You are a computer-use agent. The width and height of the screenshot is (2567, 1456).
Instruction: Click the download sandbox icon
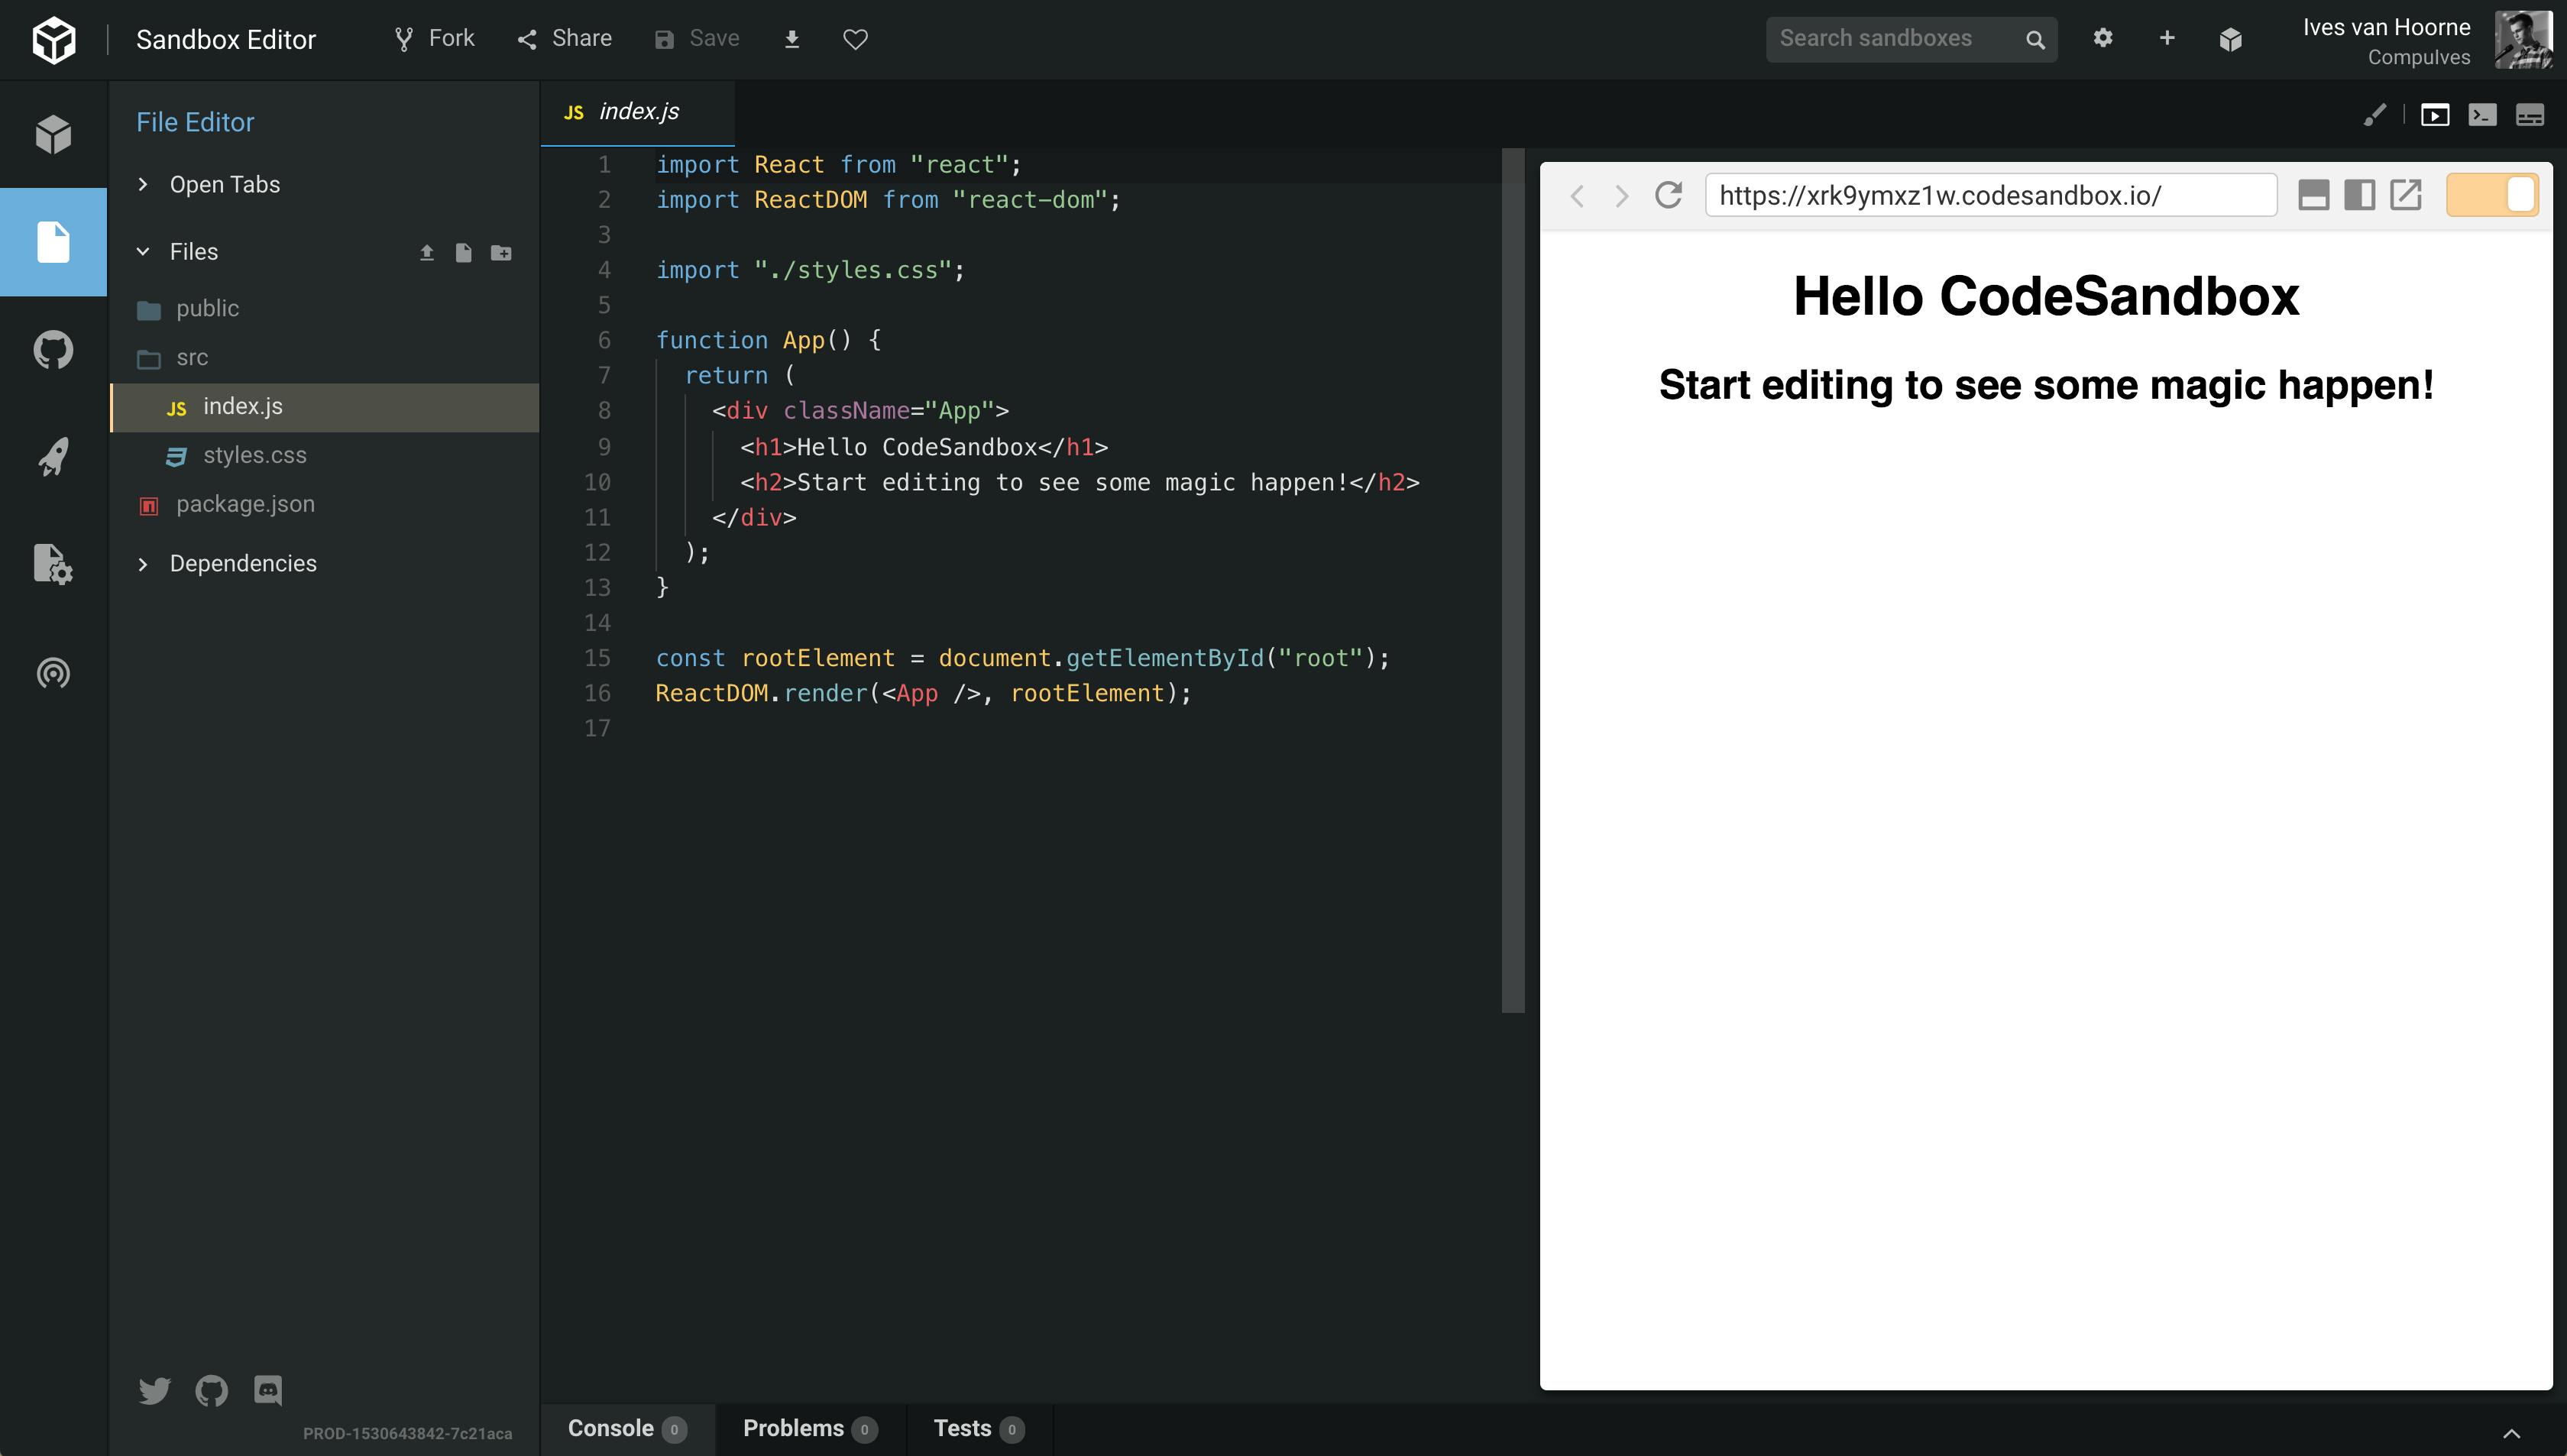click(x=792, y=39)
